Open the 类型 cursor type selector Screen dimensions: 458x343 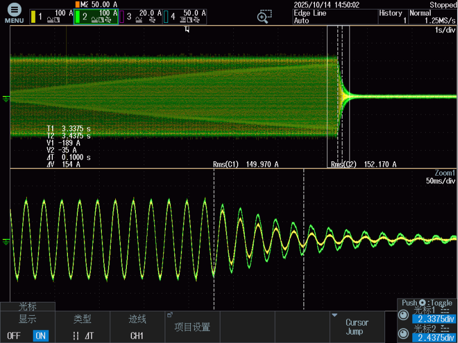point(82,327)
